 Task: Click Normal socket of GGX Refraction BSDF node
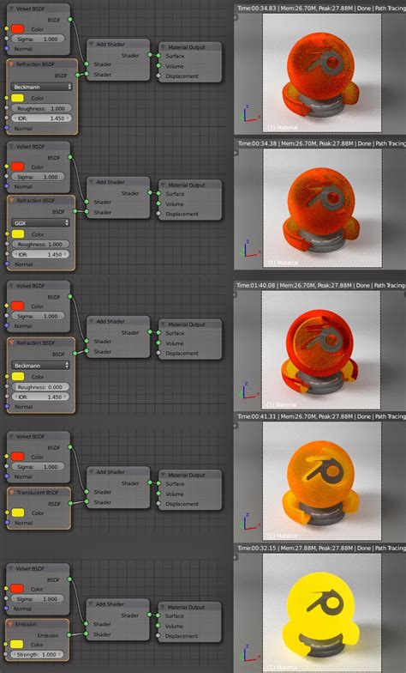(7, 264)
